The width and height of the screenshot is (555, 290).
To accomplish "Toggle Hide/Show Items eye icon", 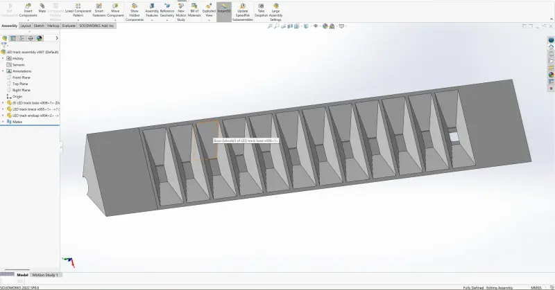I will click(x=316, y=26).
